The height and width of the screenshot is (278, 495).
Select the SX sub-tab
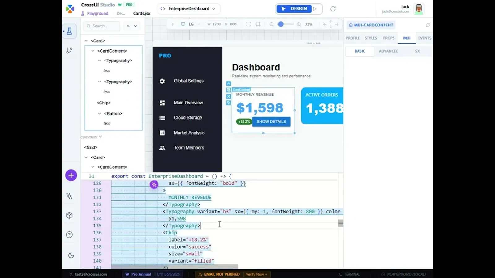tap(417, 51)
